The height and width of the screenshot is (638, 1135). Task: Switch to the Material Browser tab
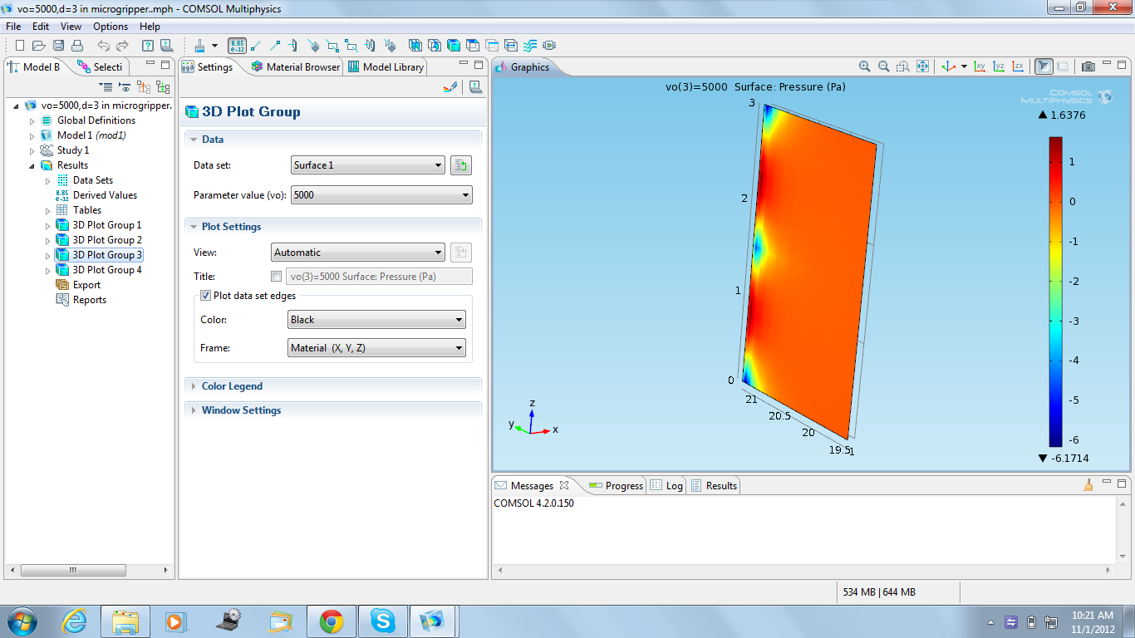295,67
